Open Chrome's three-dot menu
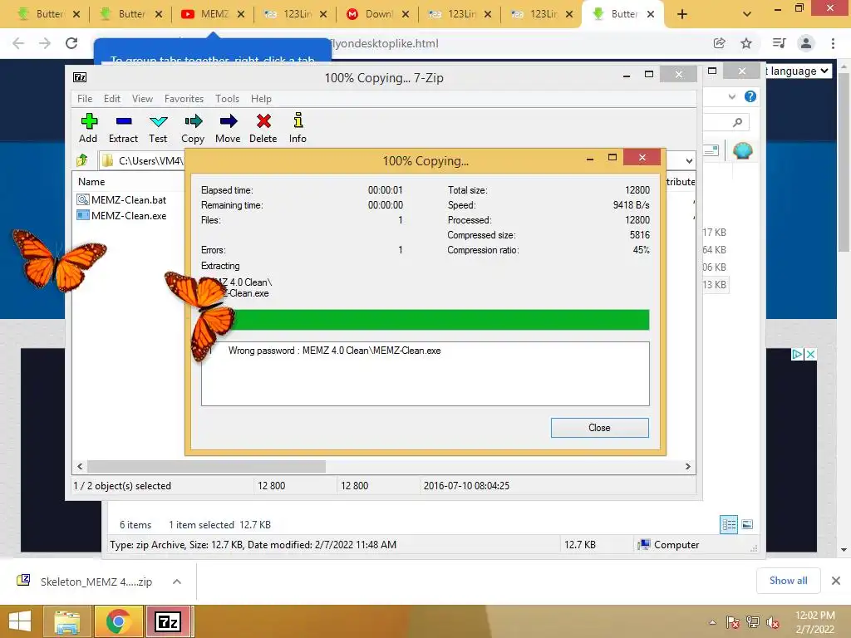Screen dimensions: 851x638 (x=833, y=43)
